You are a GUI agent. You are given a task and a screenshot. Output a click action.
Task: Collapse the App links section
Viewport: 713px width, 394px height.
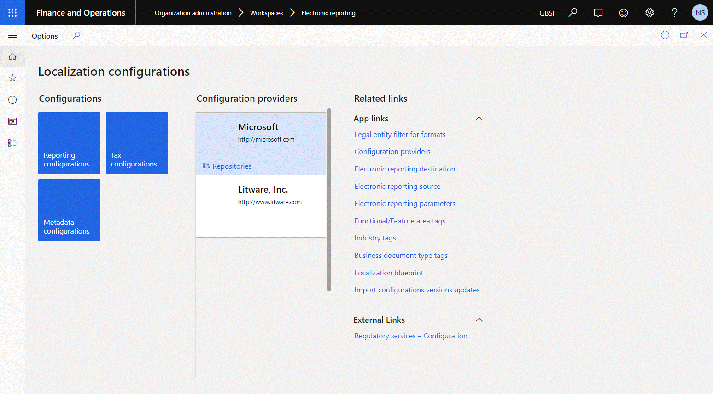tap(479, 118)
